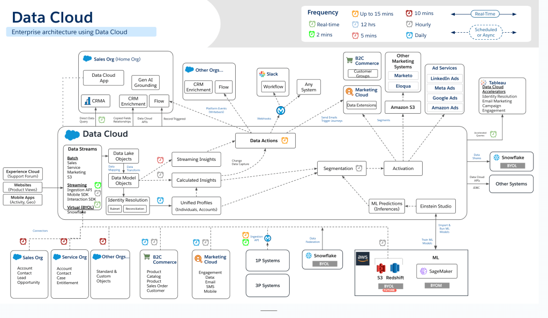Select the Data Lake Objects box

(123, 156)
